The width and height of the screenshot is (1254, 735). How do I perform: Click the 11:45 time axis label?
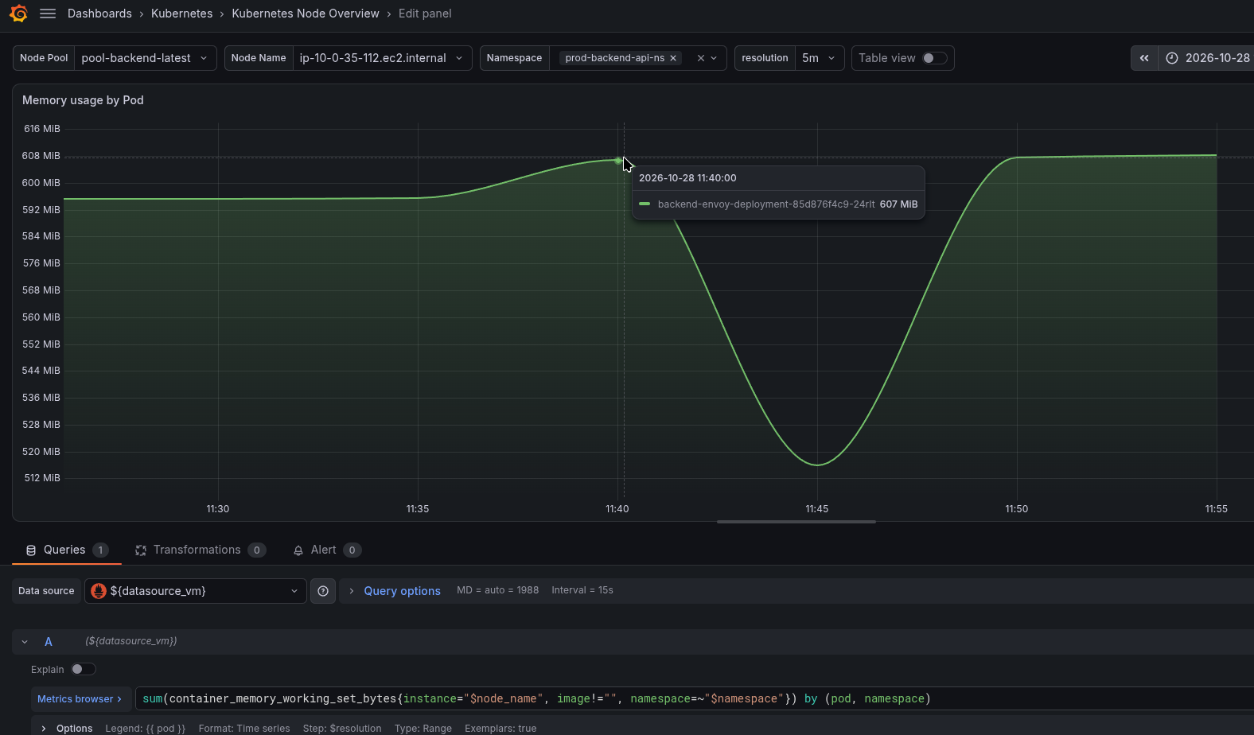(817, 509)
